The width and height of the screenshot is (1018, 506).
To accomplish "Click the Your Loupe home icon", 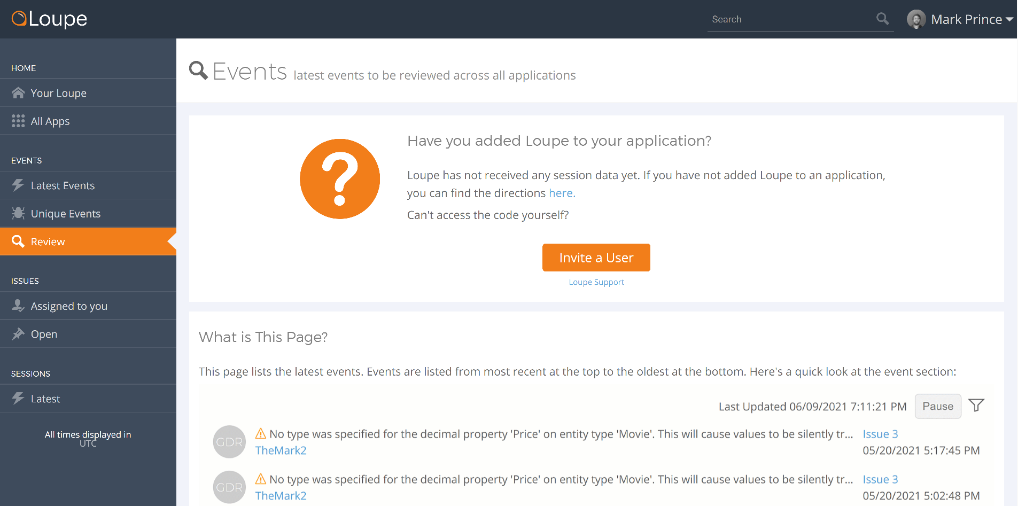I will coord(18,93).
